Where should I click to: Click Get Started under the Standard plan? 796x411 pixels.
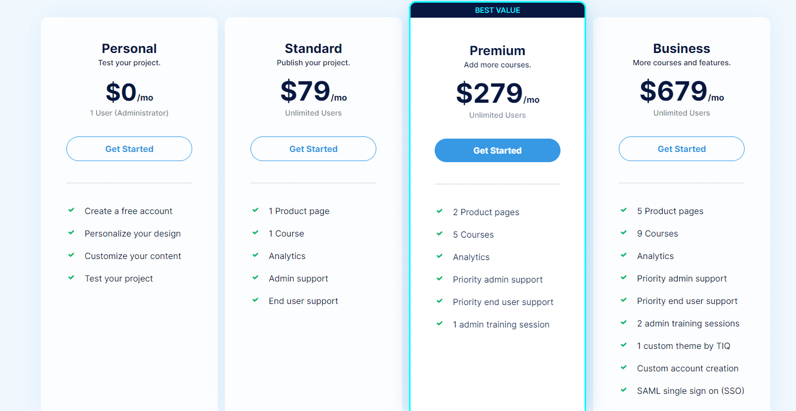tap(313, 149)
